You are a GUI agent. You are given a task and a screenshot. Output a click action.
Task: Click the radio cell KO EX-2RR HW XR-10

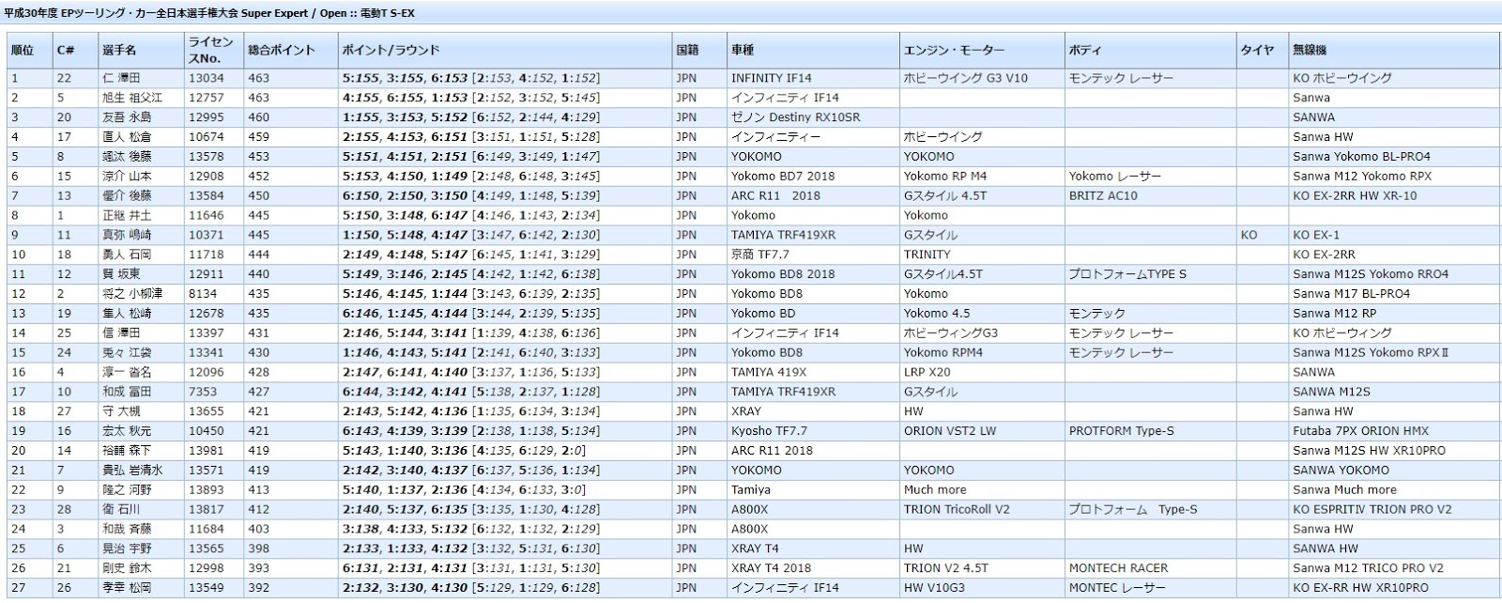coord(1355,196)
